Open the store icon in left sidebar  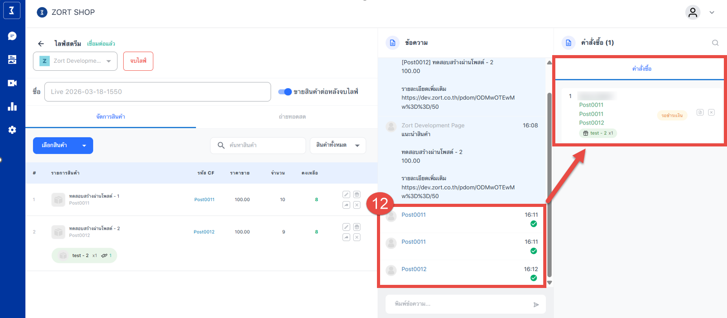[12, 60]
